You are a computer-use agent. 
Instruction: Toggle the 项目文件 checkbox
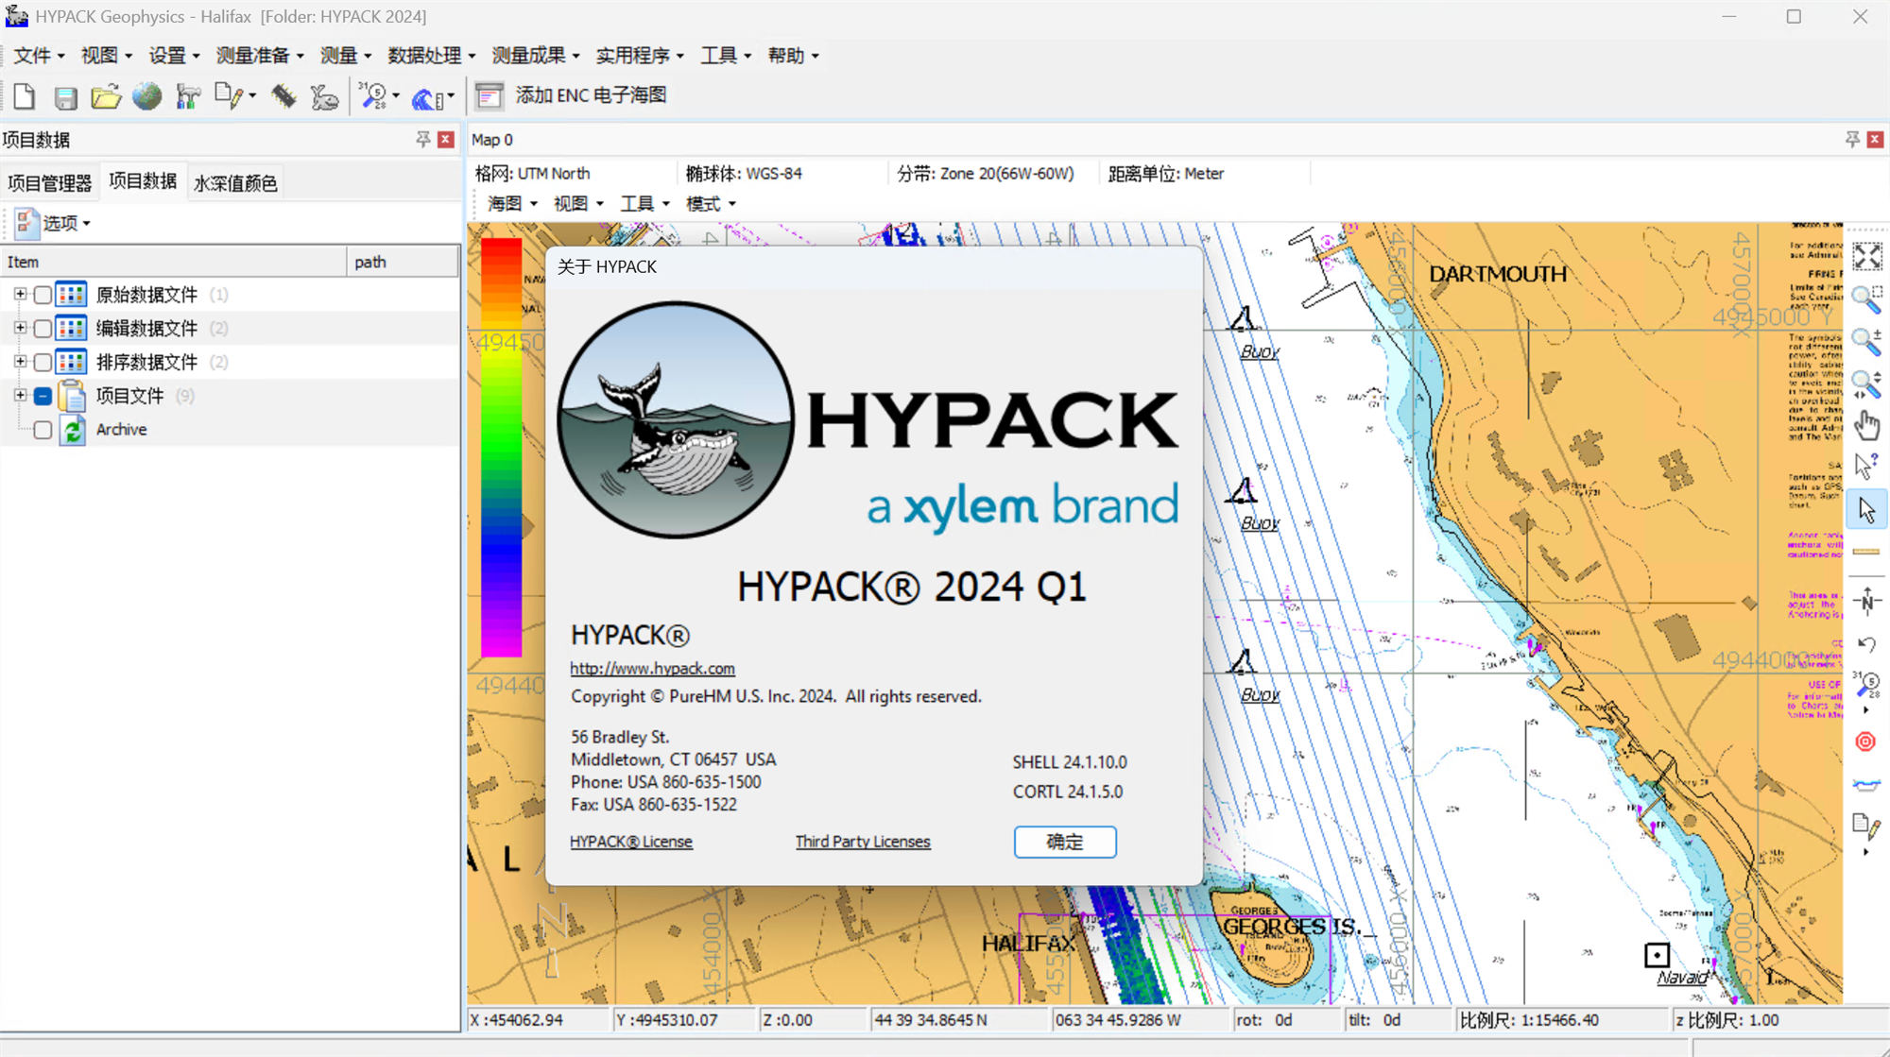pyautogui.click(x=43, y=397)
